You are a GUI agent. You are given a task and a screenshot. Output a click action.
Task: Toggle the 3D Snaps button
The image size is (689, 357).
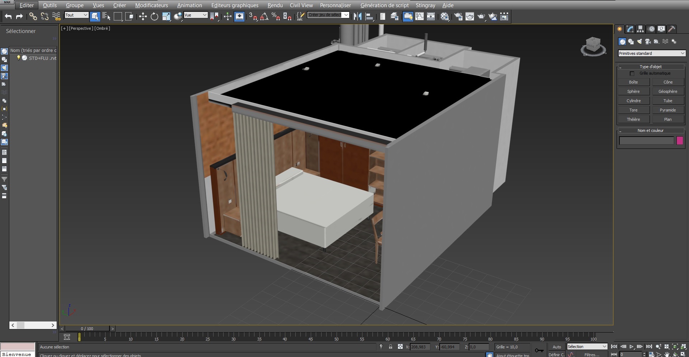coord(253,16)
